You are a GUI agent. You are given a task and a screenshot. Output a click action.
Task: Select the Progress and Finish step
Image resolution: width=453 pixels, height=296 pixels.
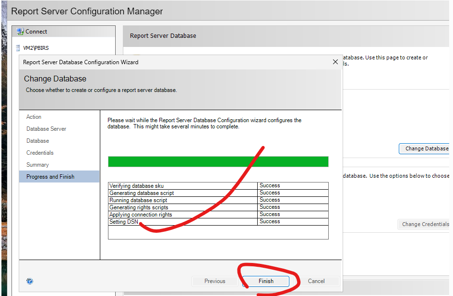point(59,176)
